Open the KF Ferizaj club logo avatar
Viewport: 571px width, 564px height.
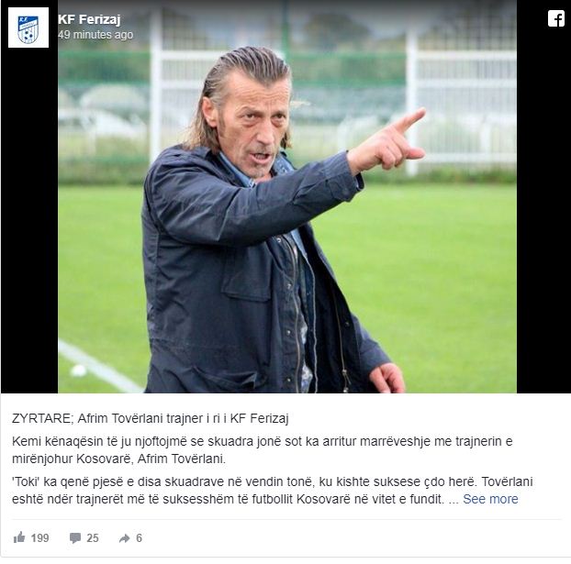click(28, 28)
